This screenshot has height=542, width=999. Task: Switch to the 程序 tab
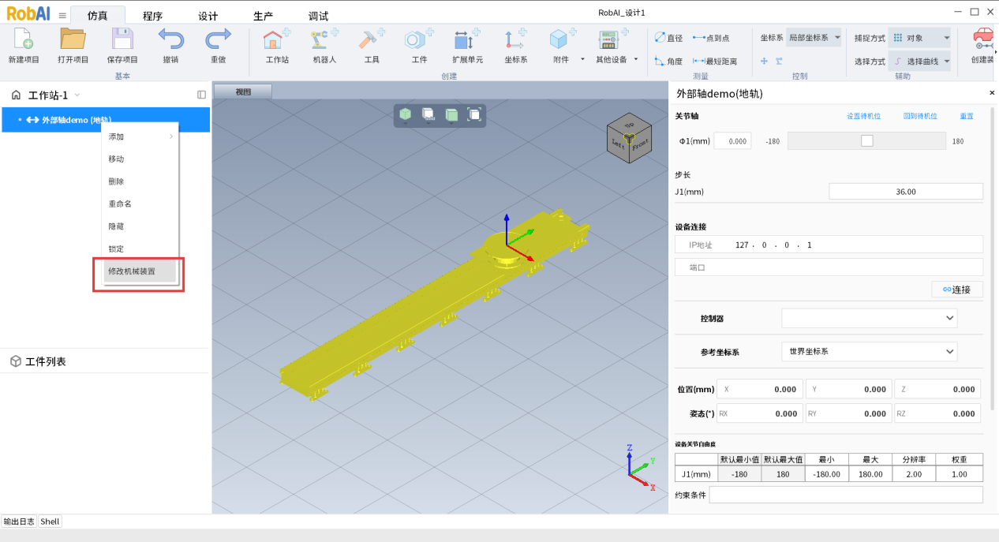[153, 16]
